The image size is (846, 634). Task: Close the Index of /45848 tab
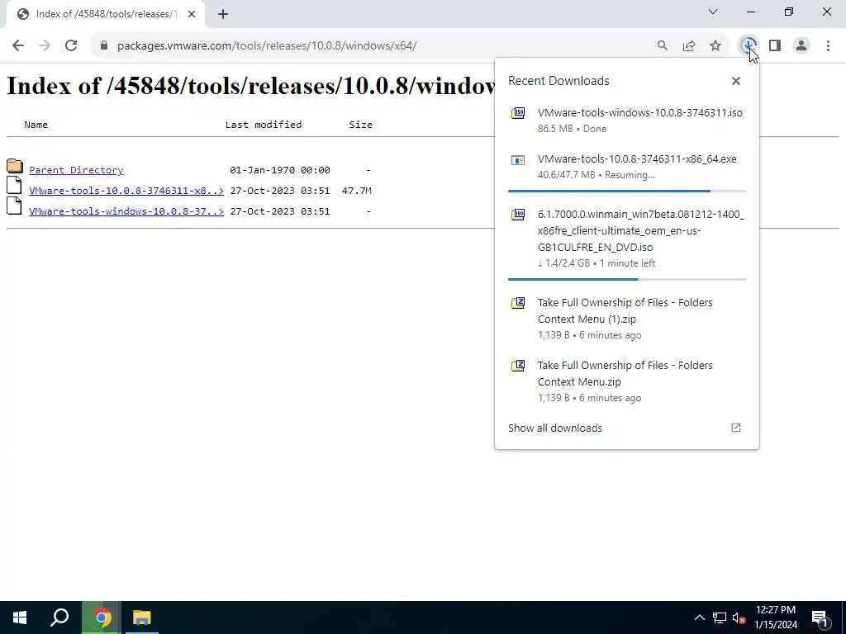(x=192, y=14)
